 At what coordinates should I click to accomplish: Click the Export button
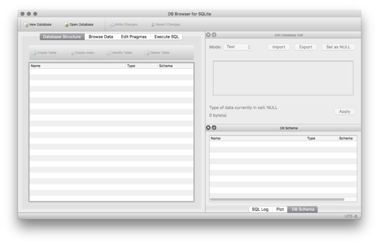click(x=306, y=47)
